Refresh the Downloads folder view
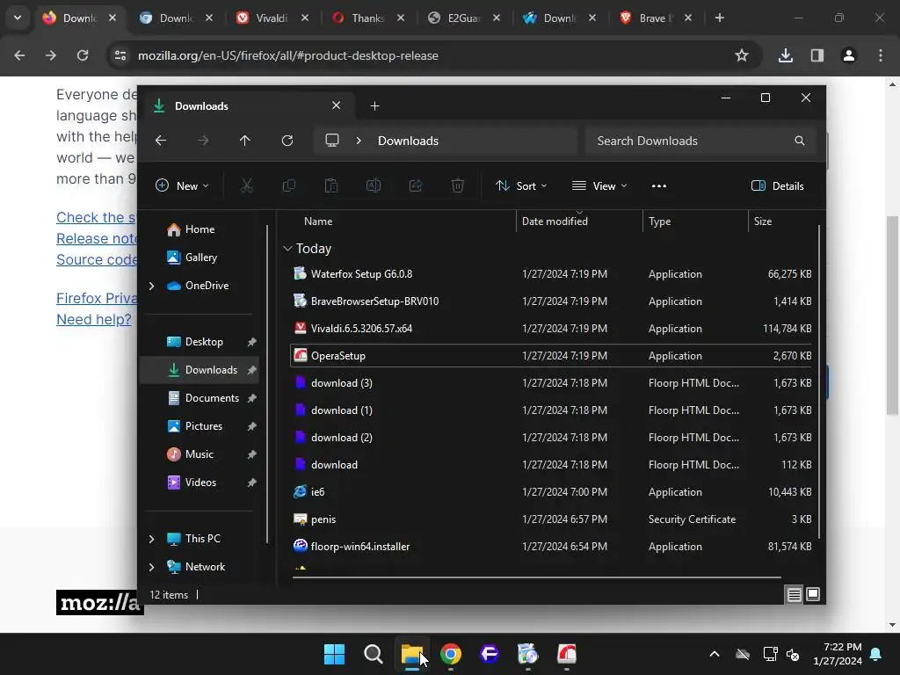The width and height of the screenshot is (900, 675). click(287, 141)
